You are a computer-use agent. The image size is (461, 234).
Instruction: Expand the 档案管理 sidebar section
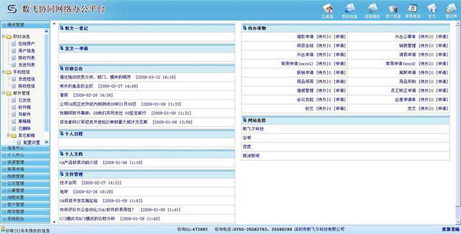pyautogui.click(x=25, y=176)
